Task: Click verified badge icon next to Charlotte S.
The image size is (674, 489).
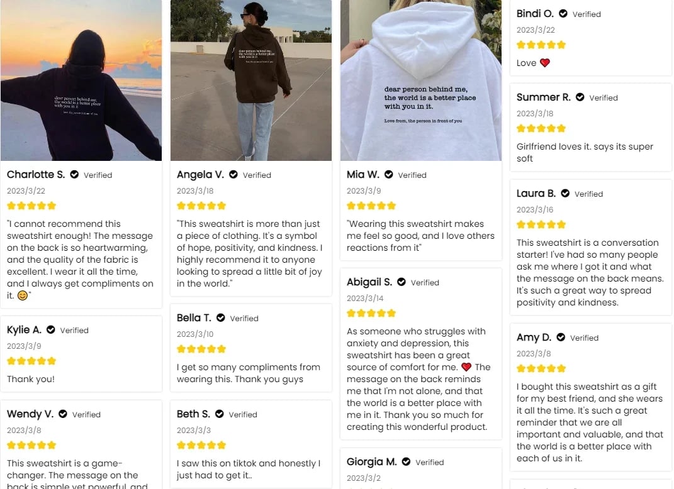Action: point(74,174)
